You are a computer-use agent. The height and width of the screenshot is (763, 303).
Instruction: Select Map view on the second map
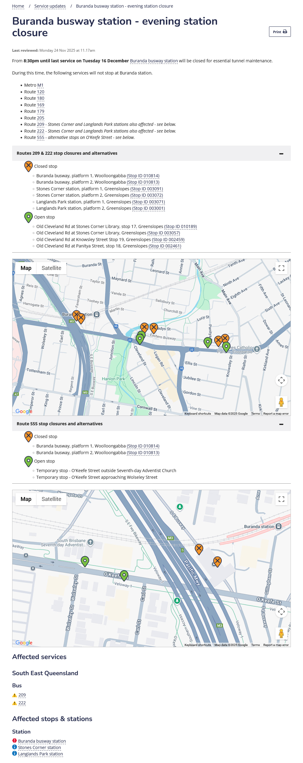pos(26,499)
